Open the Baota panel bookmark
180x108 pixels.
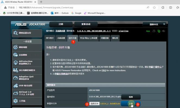[x=38, y=13]
